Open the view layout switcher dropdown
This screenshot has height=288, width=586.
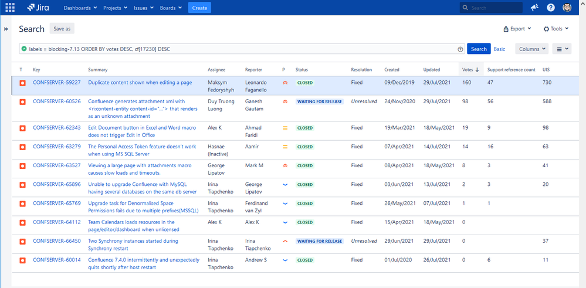coord(562,49)
